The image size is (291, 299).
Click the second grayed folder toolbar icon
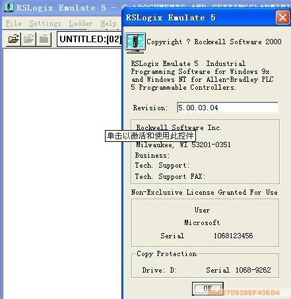pos(28,40)
